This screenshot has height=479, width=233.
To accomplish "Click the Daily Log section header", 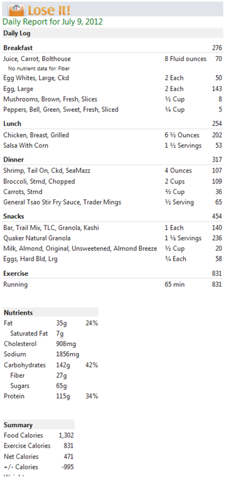I will 112,33.
